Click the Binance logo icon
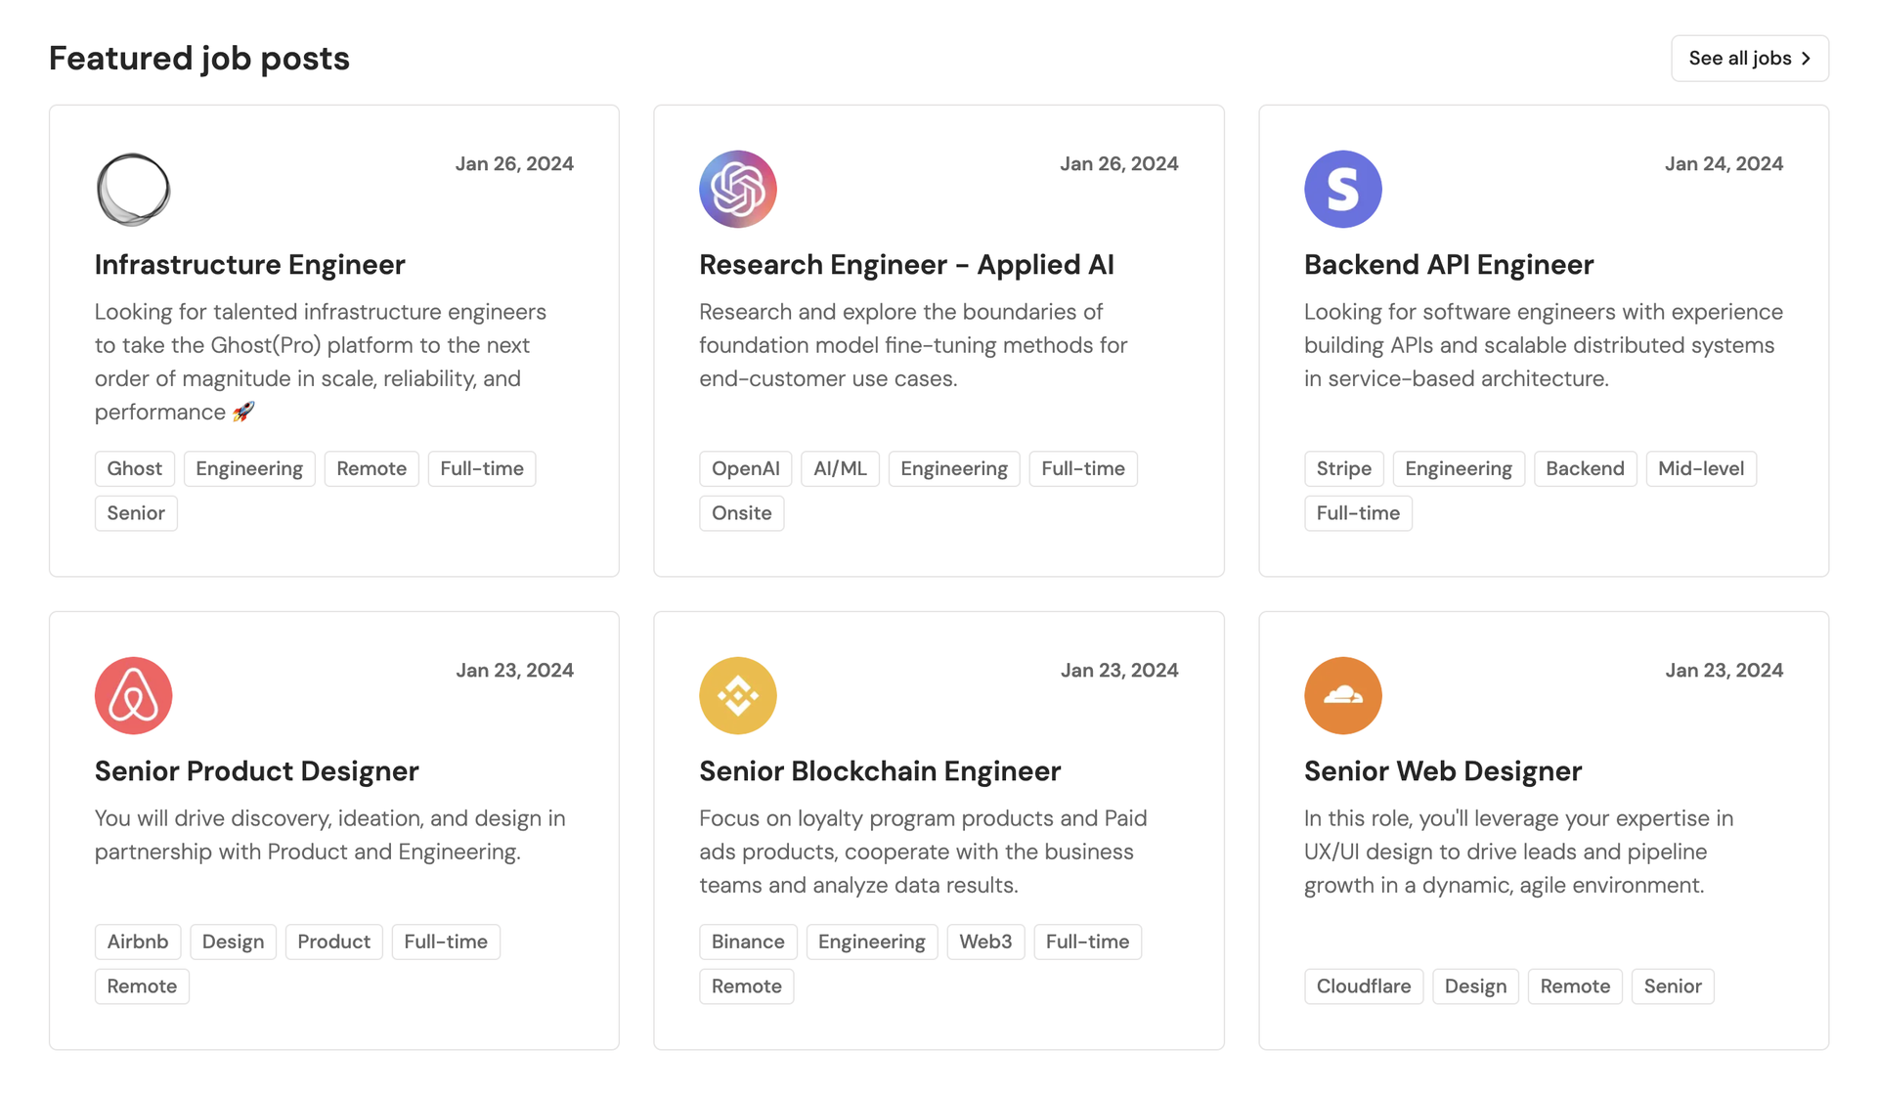Screen dimensions: 1877x1095 click(738, 696)
